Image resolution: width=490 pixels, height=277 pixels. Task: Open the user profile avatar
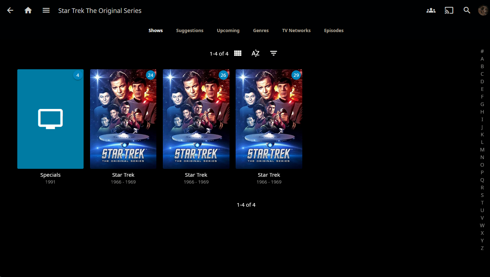pyautogui.click(x=483, y=10)
